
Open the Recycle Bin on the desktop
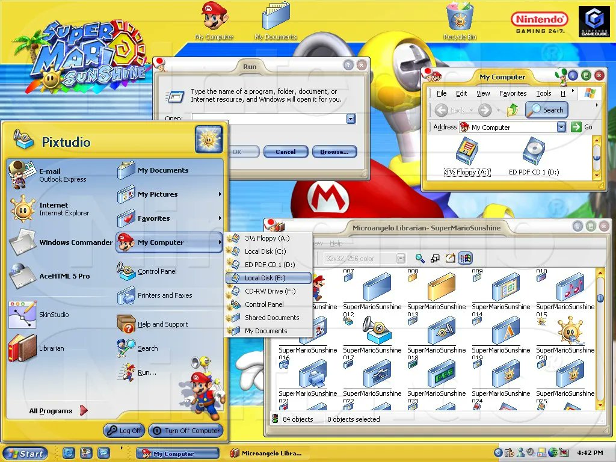(459, 18)
